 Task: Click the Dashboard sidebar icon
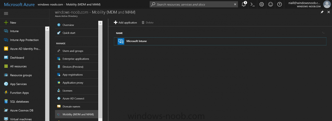6,58
